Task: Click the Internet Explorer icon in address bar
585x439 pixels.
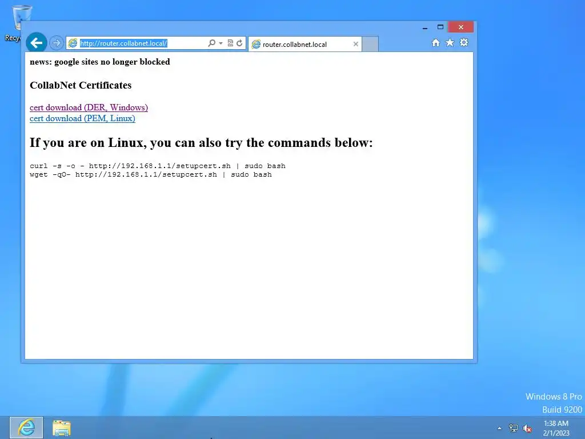Action: point(73,43)
